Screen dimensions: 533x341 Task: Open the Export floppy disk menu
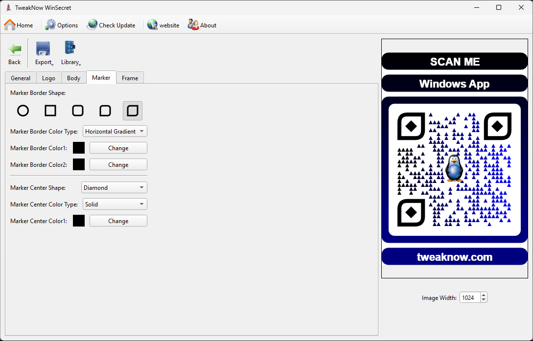click(44, 53)
